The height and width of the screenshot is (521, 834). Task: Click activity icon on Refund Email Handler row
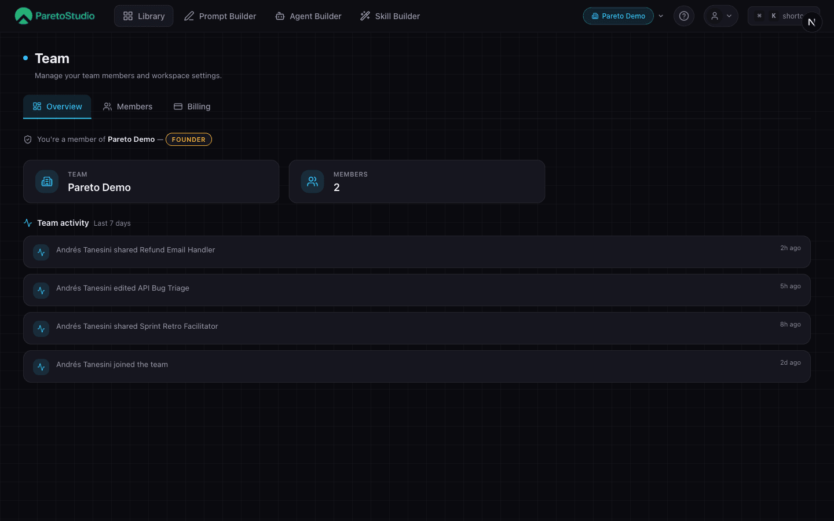point(41,252)
